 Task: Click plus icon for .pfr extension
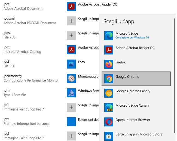[71, 107]
